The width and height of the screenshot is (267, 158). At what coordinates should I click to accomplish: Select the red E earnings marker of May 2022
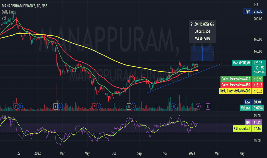[x=94, y=107]
